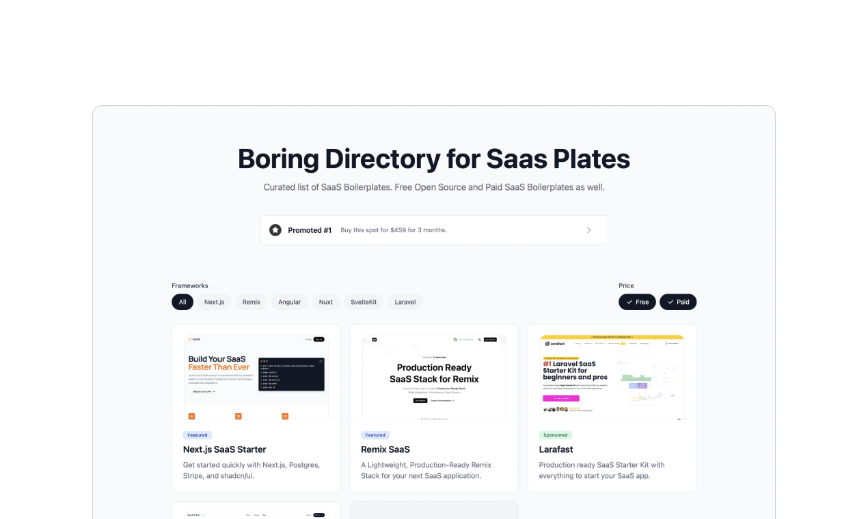Click the Sponsored badge on Larafast
Screen dimensions: 868x519
(556, 435)
